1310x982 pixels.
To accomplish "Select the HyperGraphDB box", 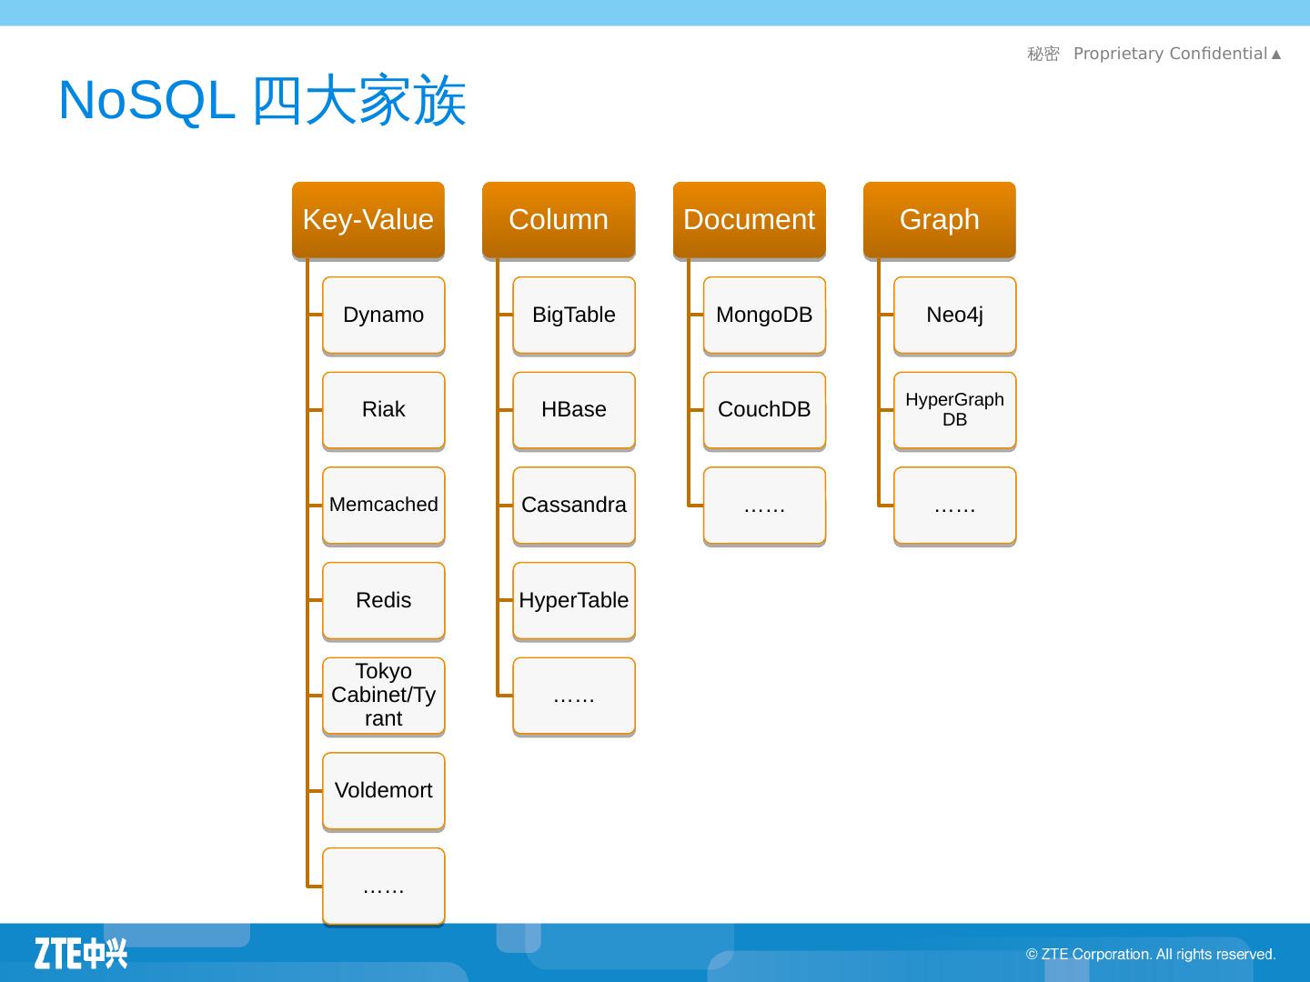I will pyautogui.click(x=955, y=410).
